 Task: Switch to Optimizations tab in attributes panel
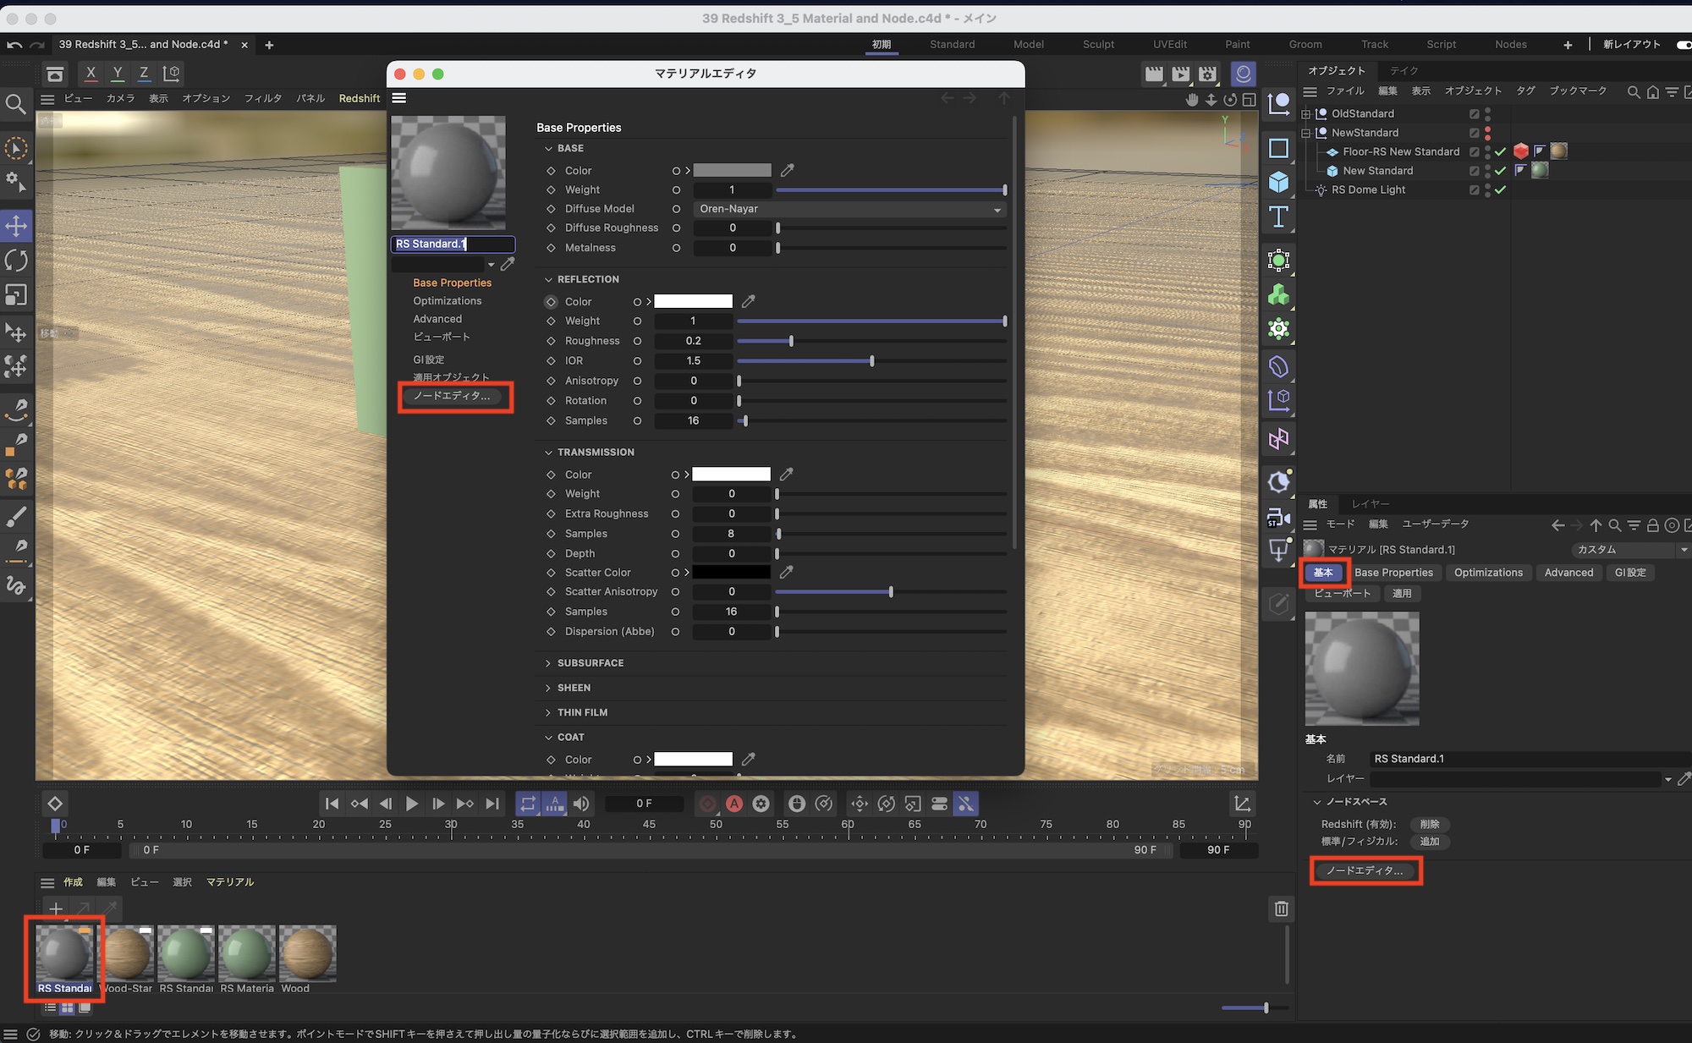point(1488,573)
